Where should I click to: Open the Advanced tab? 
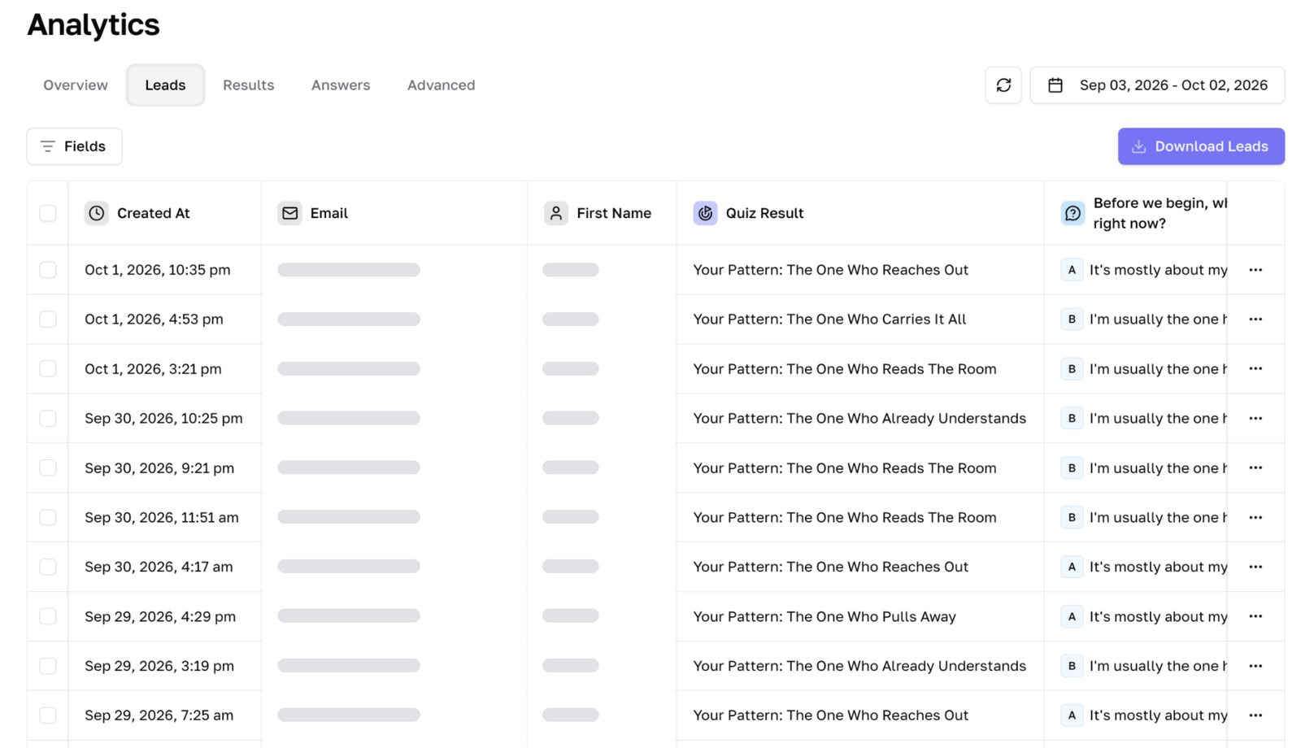442,85
